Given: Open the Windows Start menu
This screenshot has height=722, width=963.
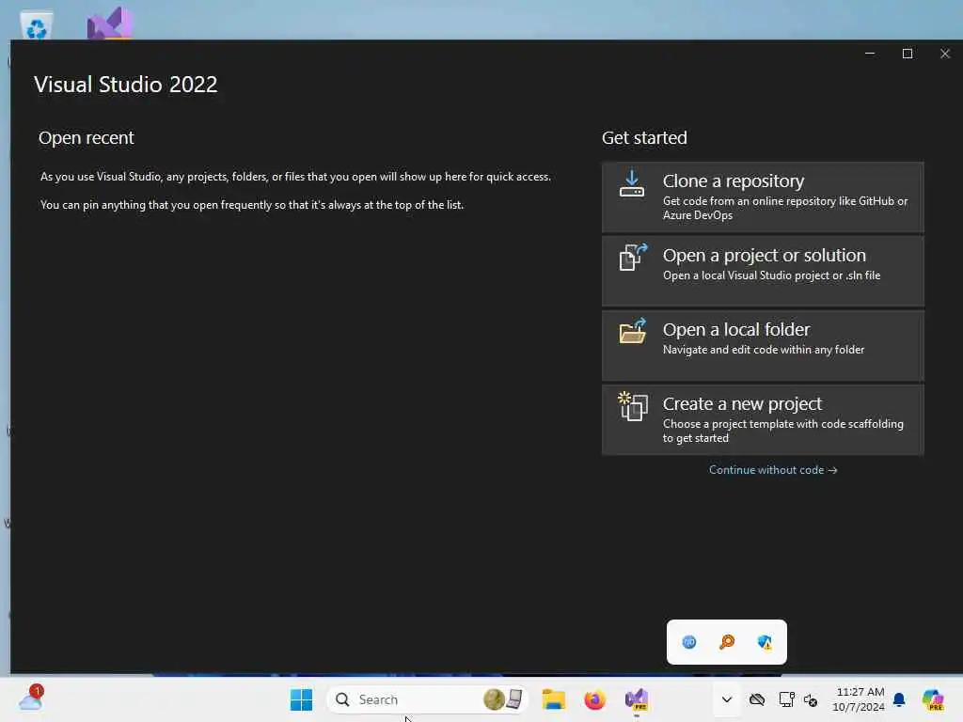Looking at the screenshot, I should [x=302, y=699].
